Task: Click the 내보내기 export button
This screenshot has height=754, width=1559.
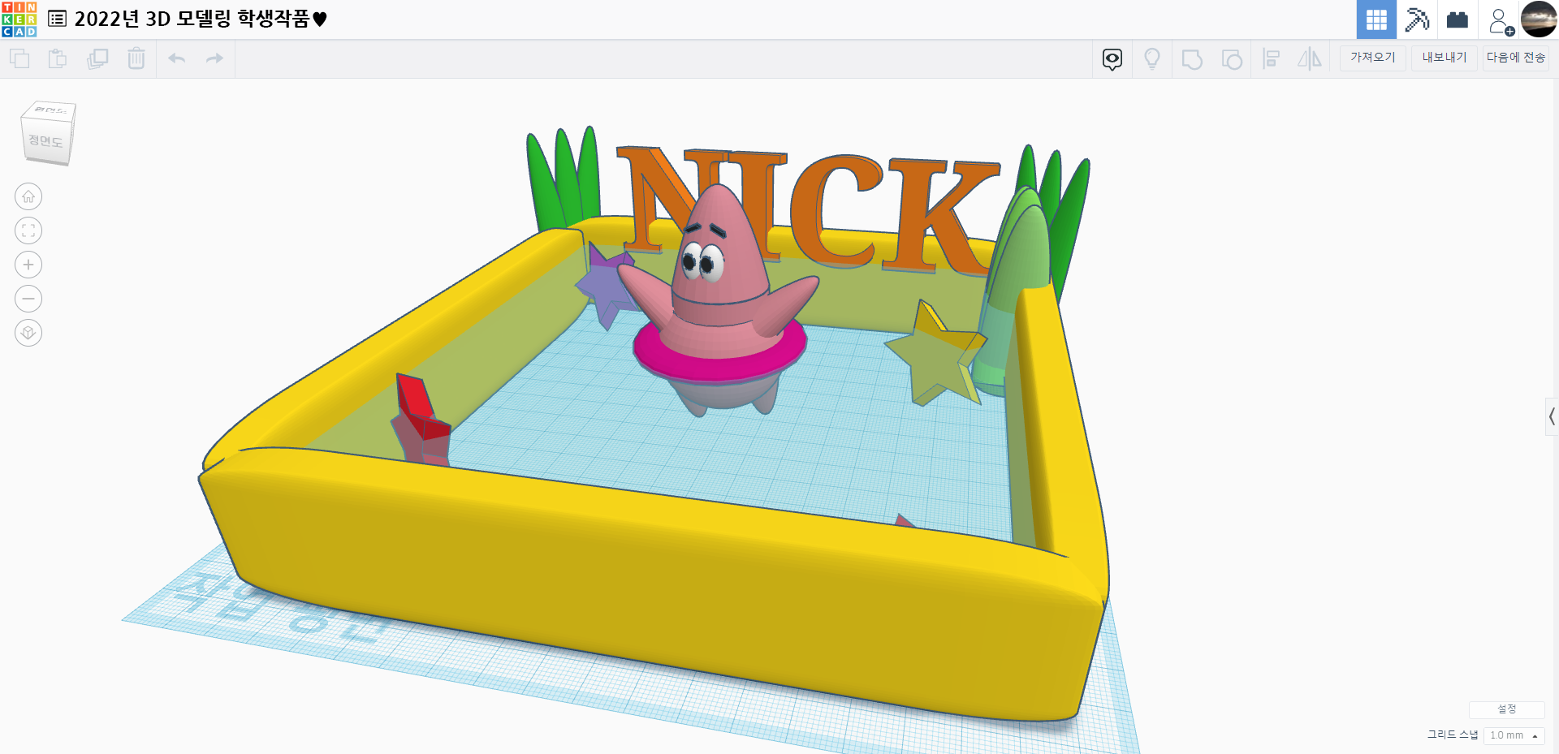Action: 1445,58
